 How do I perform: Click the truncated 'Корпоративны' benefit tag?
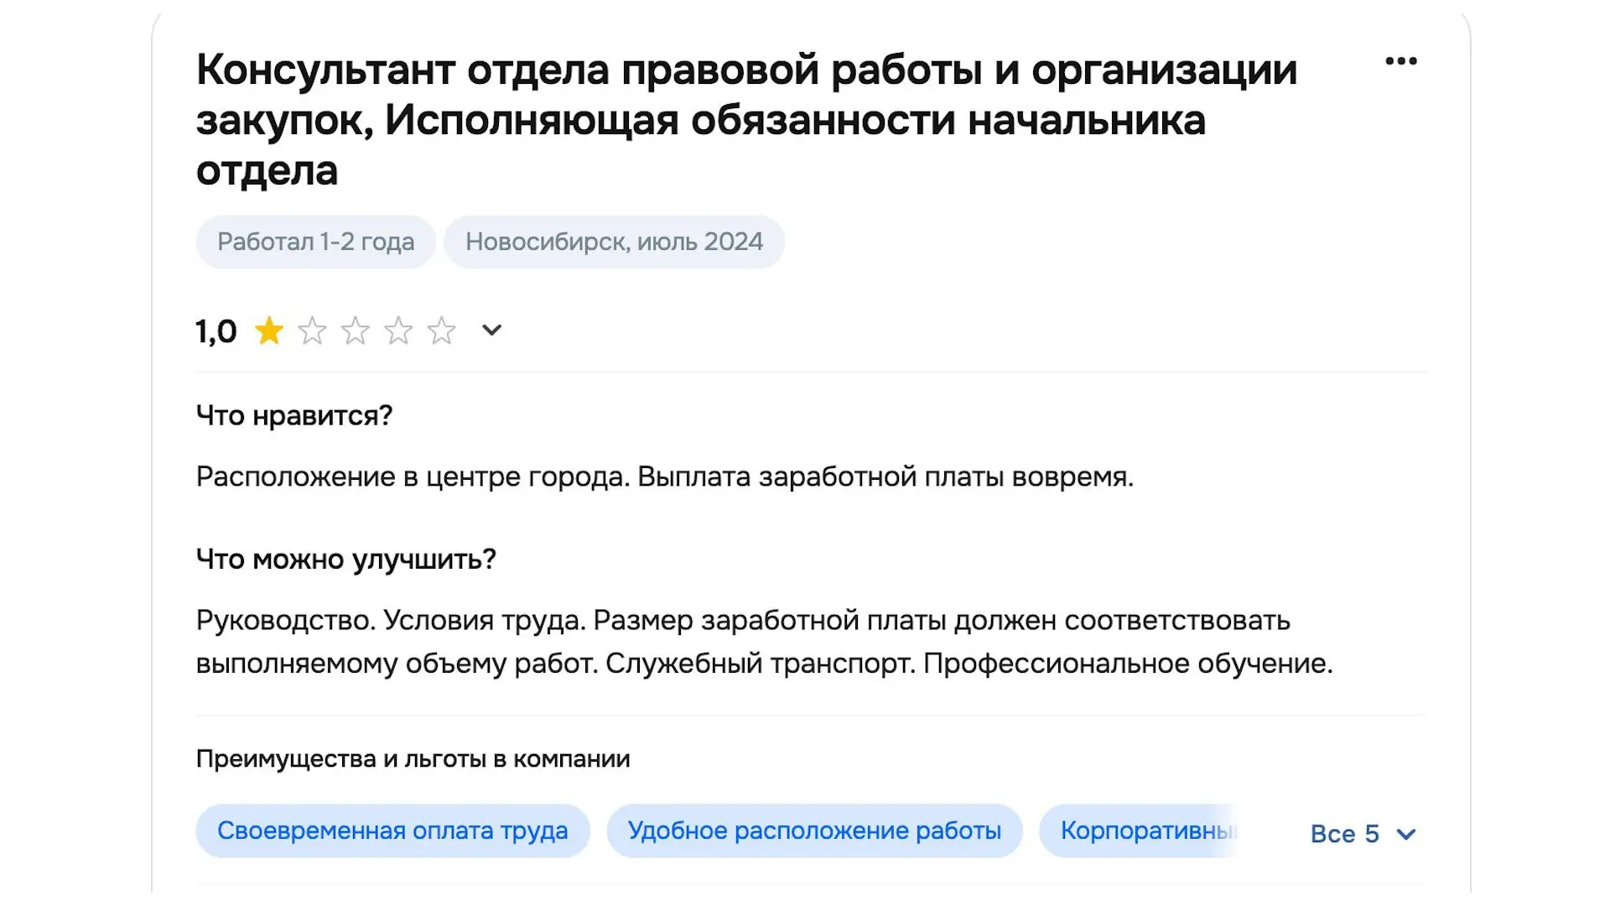(1139, 830)
